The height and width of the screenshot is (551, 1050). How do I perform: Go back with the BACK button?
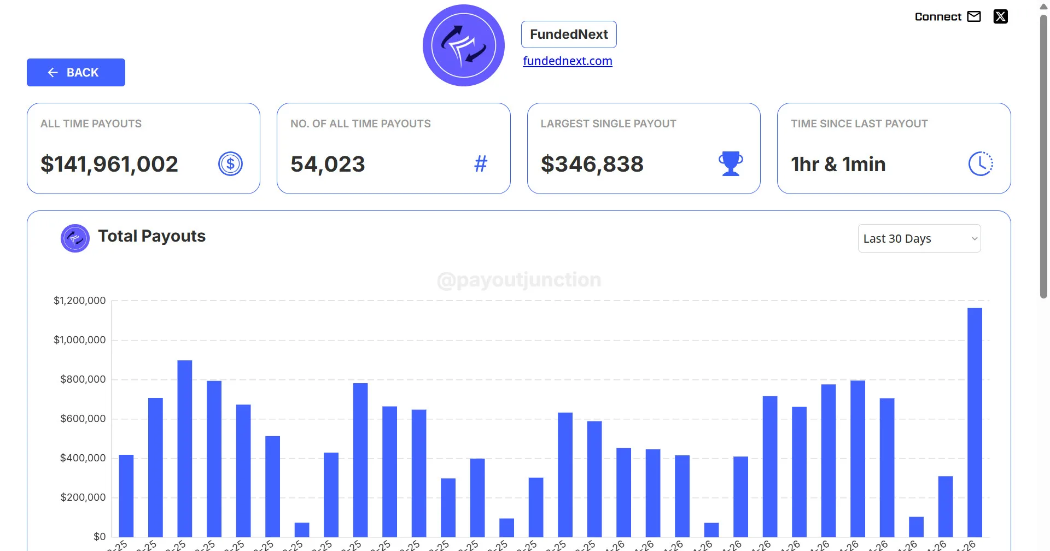coord(76,73)
